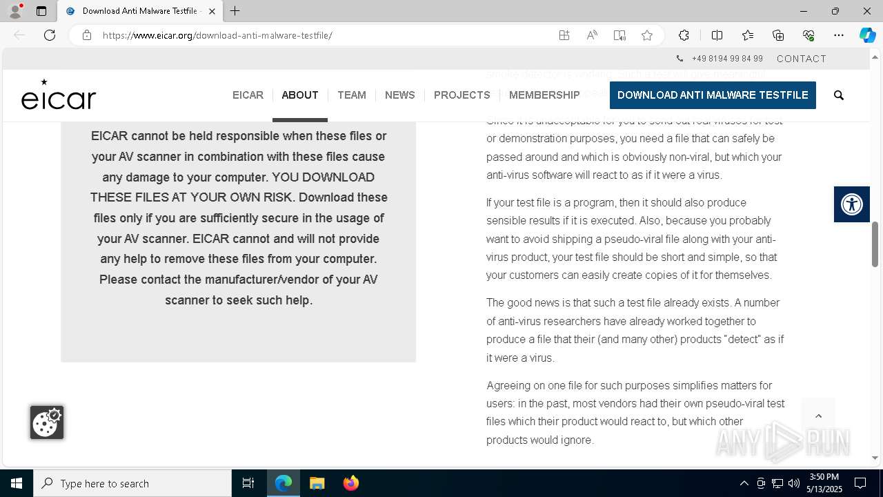Open the site search magnifier
This screenshot has width=883, height=497.
(x=839, y=95)
